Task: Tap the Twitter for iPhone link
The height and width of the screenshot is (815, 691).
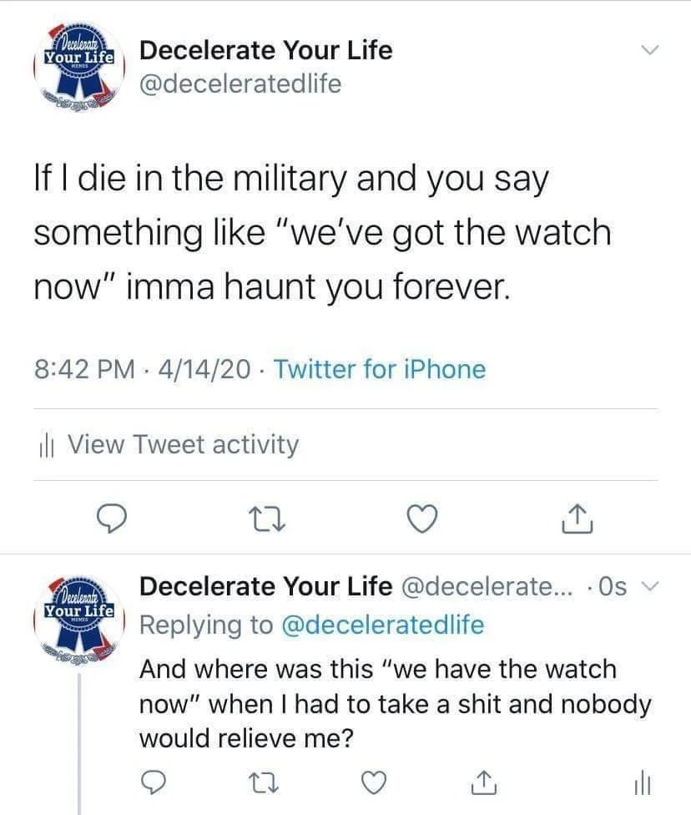Action: tap(379, 368)
